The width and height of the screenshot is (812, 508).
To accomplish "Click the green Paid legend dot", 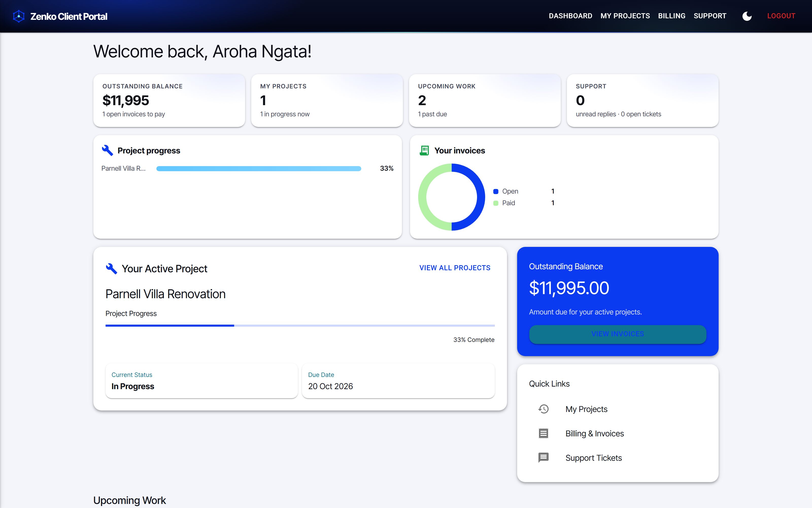I will pos(496,203).
